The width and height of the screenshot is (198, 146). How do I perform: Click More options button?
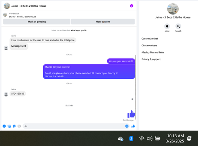click(x=103, y=22)
